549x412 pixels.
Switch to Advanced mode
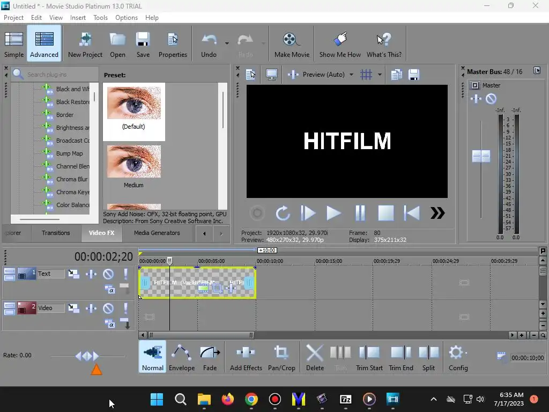point(44,44)
